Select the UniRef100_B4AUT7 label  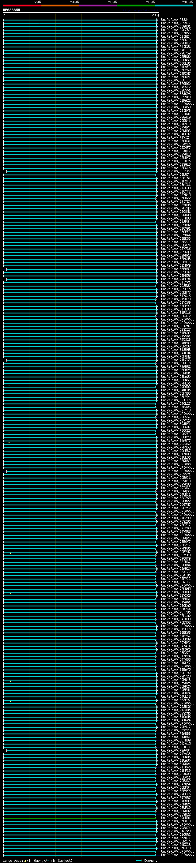point(175,441)
